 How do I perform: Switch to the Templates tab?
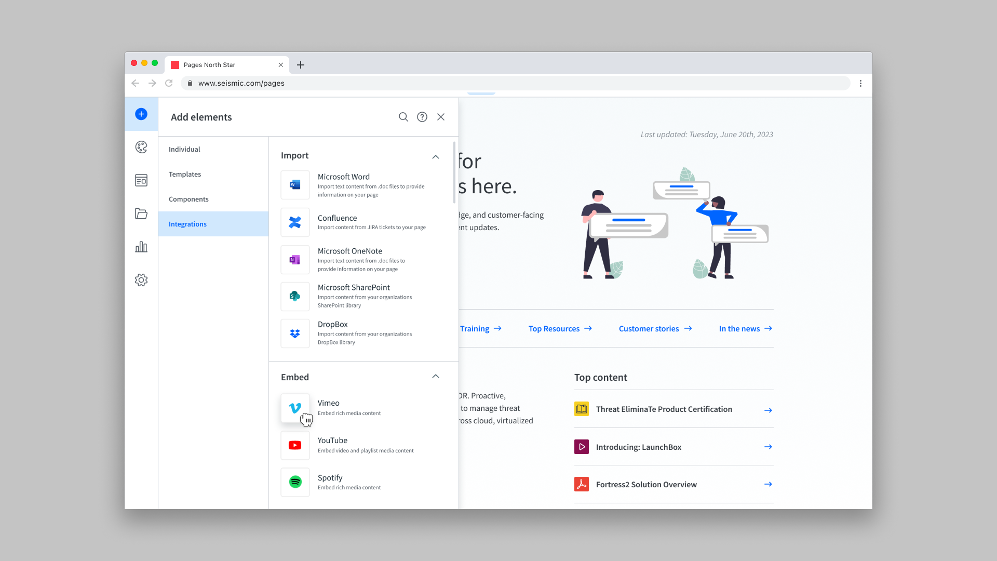coord(185,174)
